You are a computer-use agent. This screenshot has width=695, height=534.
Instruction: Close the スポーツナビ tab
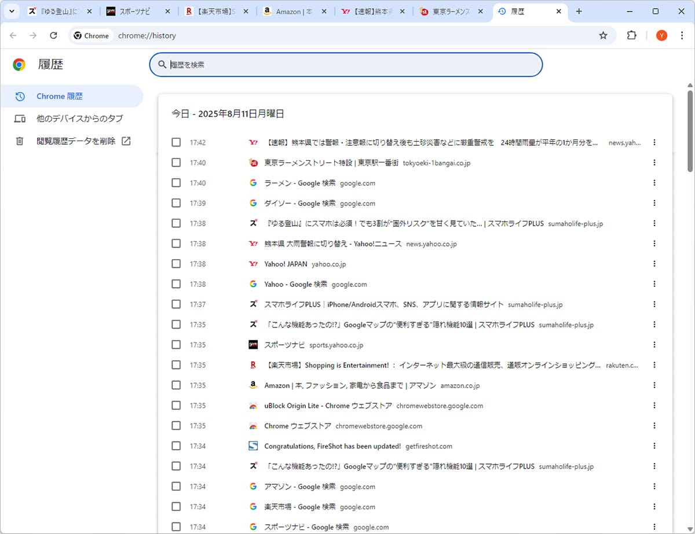pyautogui.click(x=168, y=12)
